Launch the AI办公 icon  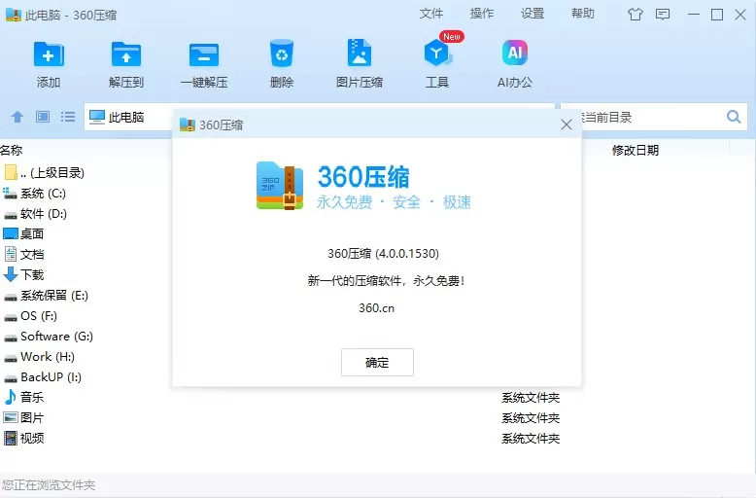[514, 53]
